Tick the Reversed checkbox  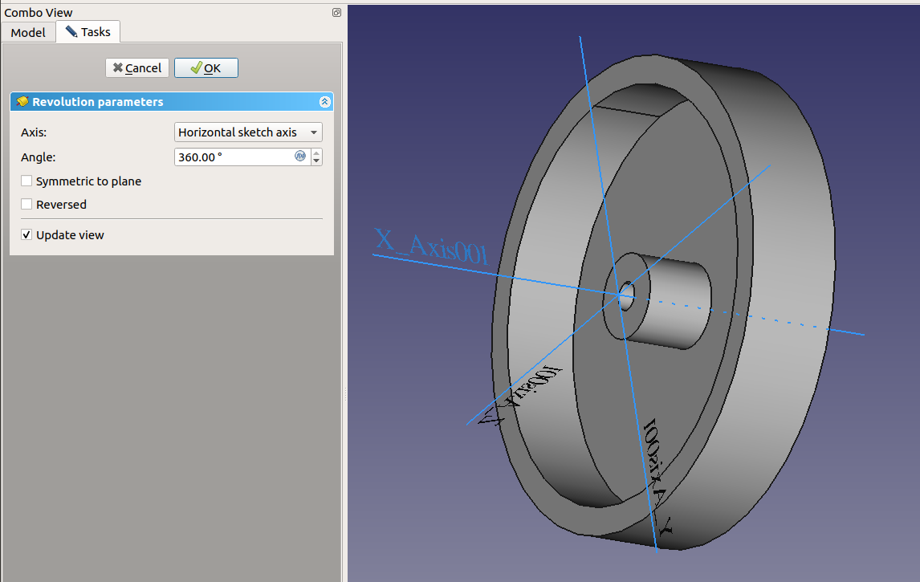27,205
